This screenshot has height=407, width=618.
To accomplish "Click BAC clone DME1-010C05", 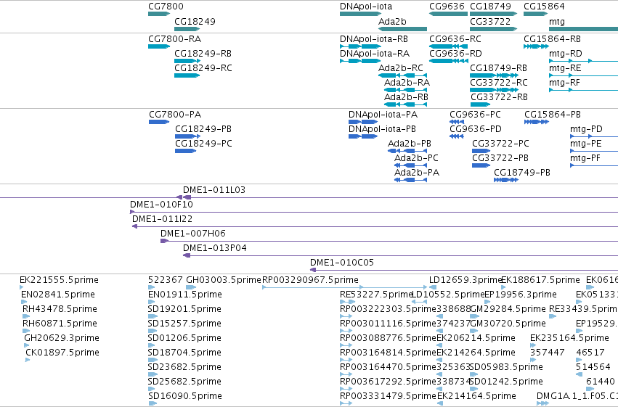I will point(464,271).
